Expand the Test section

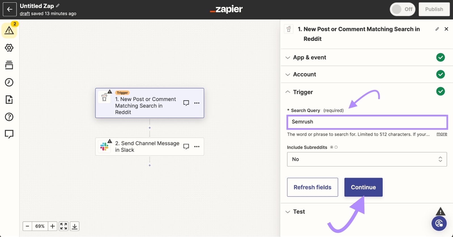(299, 212)
